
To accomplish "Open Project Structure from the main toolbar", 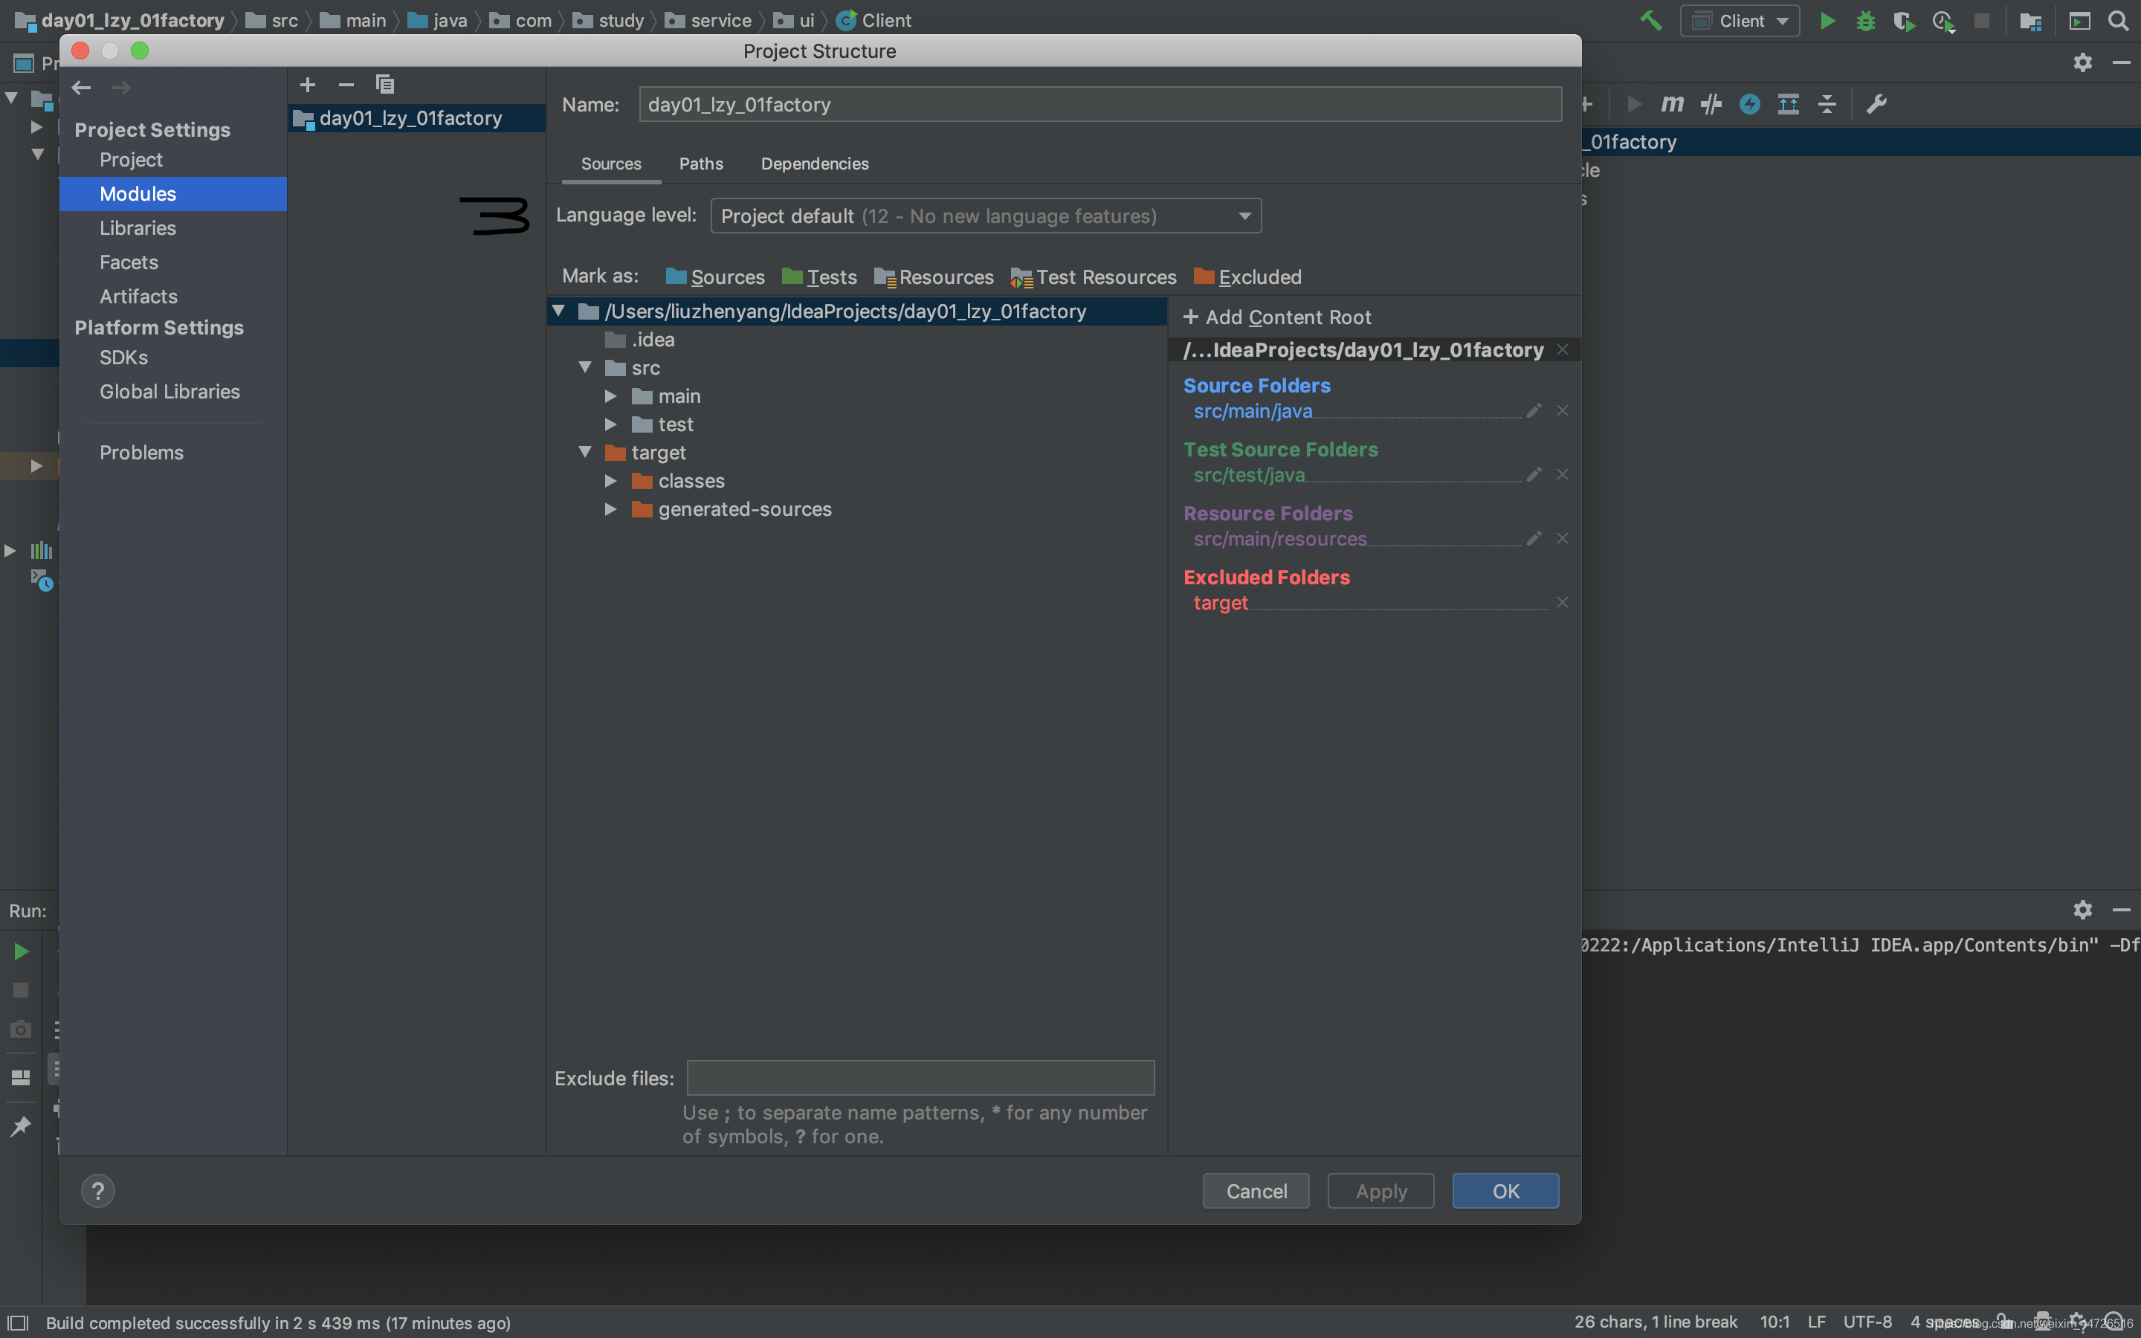I will click(2030, 20).
